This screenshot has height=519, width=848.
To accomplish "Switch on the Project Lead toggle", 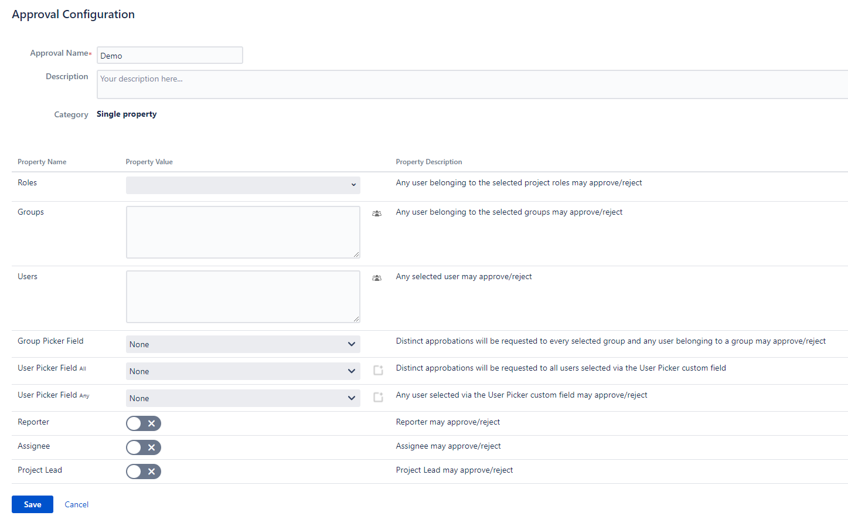I will coord(143,471).
